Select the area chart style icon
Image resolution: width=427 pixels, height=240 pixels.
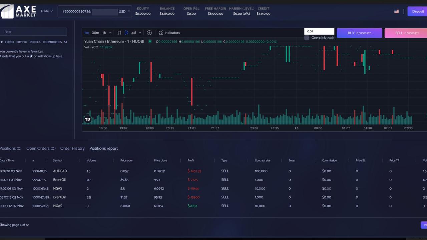(x=134, y=33)
